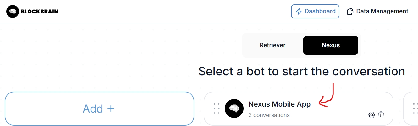Go to Data Management
Image resolution: width=418 pixels, height=126 pixels.
click(x=382, y=11)
